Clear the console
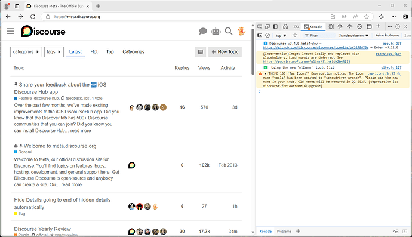 (268, 35)
